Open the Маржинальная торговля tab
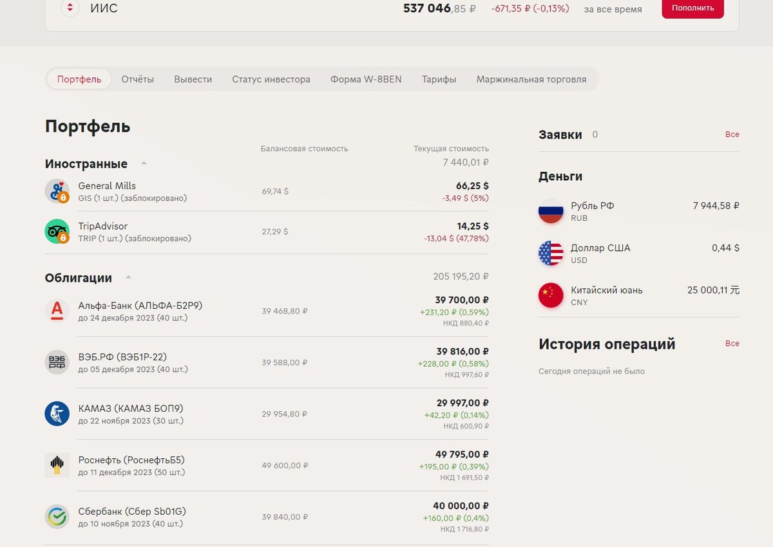773x547 pixels. (x=531, y=79)
